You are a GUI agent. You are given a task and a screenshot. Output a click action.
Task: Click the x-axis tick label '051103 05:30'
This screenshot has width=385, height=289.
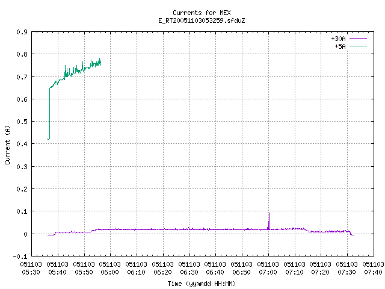31,268
